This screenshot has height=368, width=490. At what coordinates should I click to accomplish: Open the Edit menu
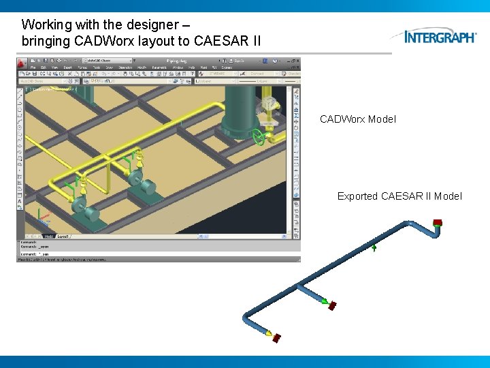tap(44, 67)
